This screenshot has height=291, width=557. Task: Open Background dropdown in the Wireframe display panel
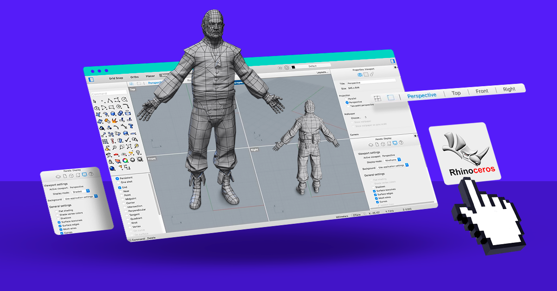[393, 165]
